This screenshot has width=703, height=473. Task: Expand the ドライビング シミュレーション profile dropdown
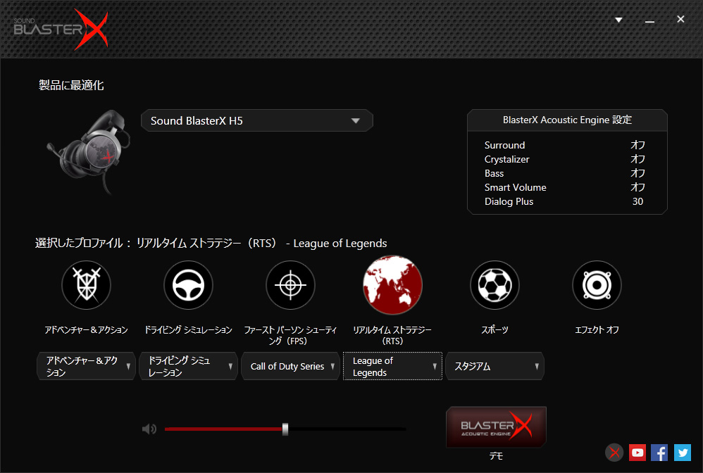[x=188, y=367]
